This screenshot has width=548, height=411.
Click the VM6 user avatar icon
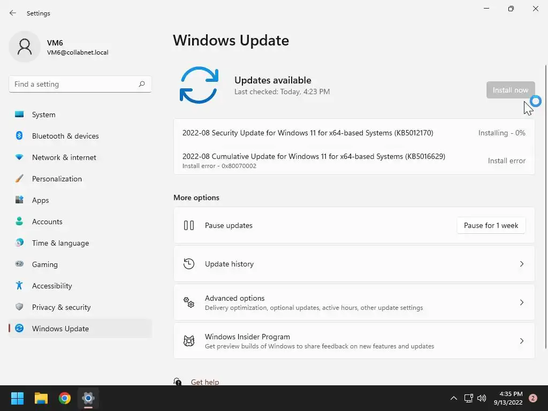click(25, 47)
